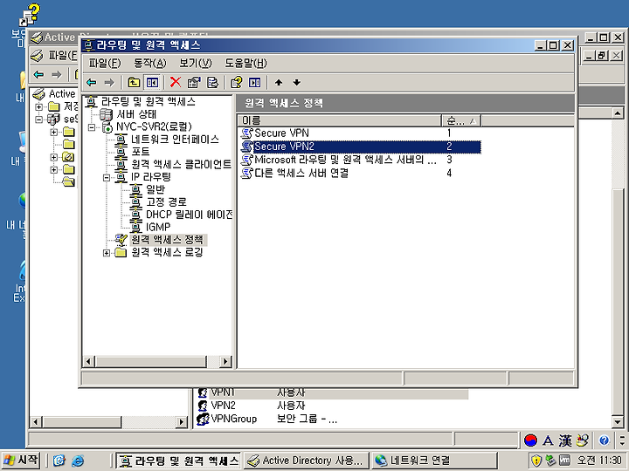Click the Export list toolbar icon
This screenshot has width=629, height=471.
212,83
